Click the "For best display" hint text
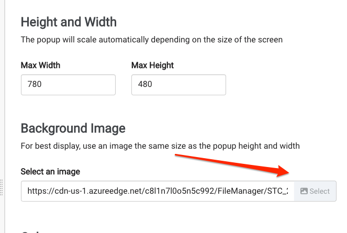The image size is (347, 233). [160, 146]
